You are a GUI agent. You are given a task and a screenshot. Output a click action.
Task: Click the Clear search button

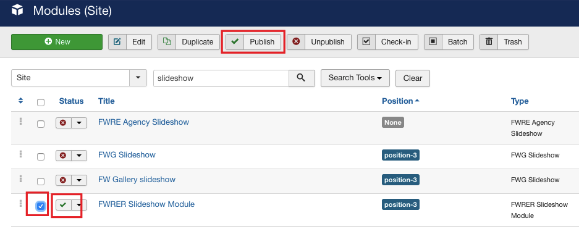coord(412,78)
